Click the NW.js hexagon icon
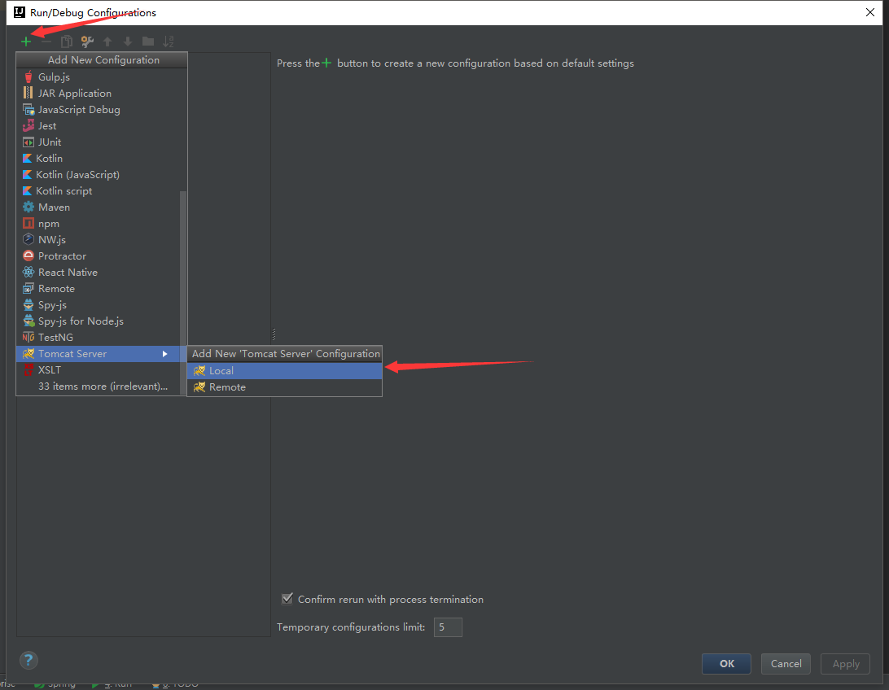Viewport: 889px width, 690px height. click(28, 240)
